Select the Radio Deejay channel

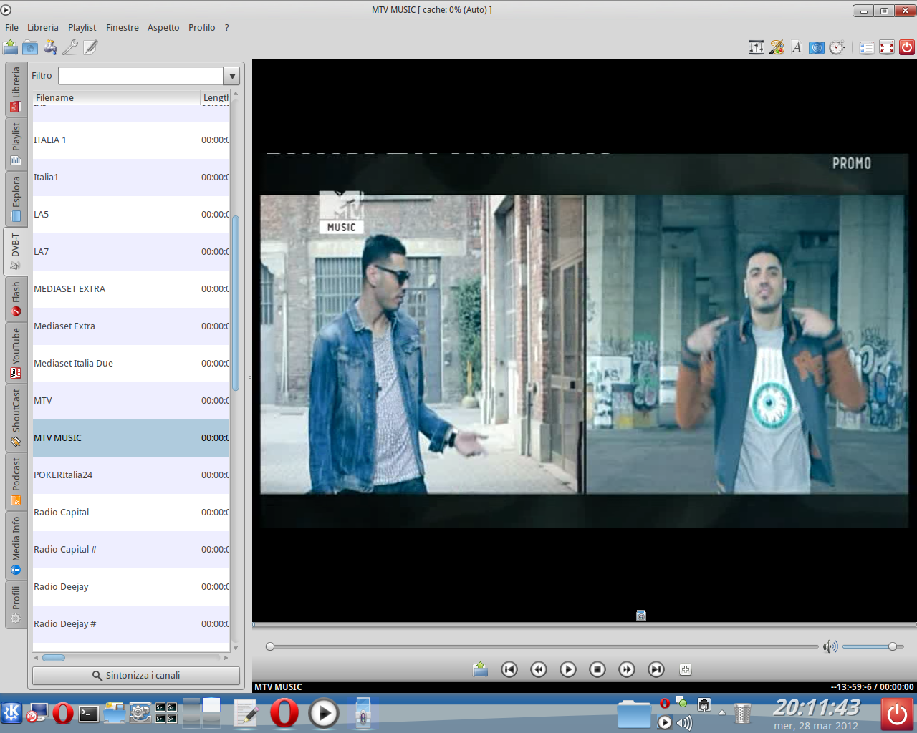pos(131,587)
